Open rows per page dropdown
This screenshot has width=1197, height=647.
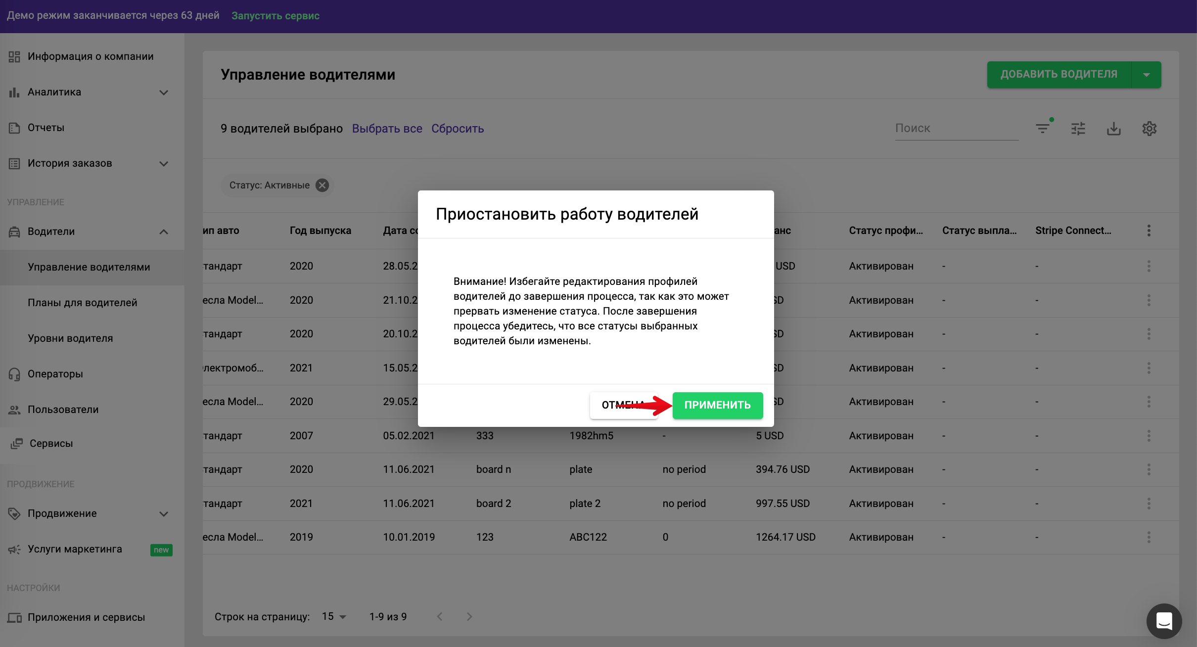(334, 616)
